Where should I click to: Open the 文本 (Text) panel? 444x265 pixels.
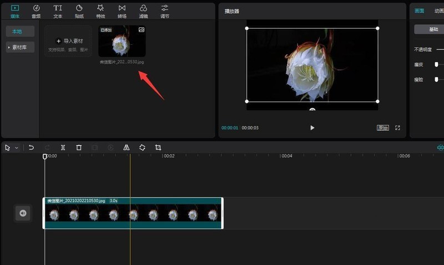58,11
